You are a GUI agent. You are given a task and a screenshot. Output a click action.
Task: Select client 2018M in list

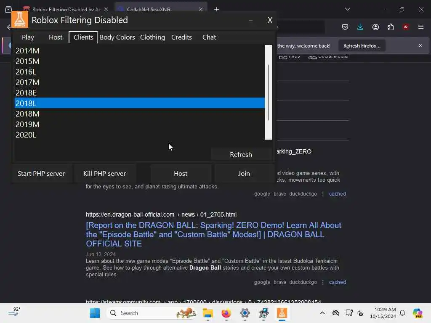[139, 114]
